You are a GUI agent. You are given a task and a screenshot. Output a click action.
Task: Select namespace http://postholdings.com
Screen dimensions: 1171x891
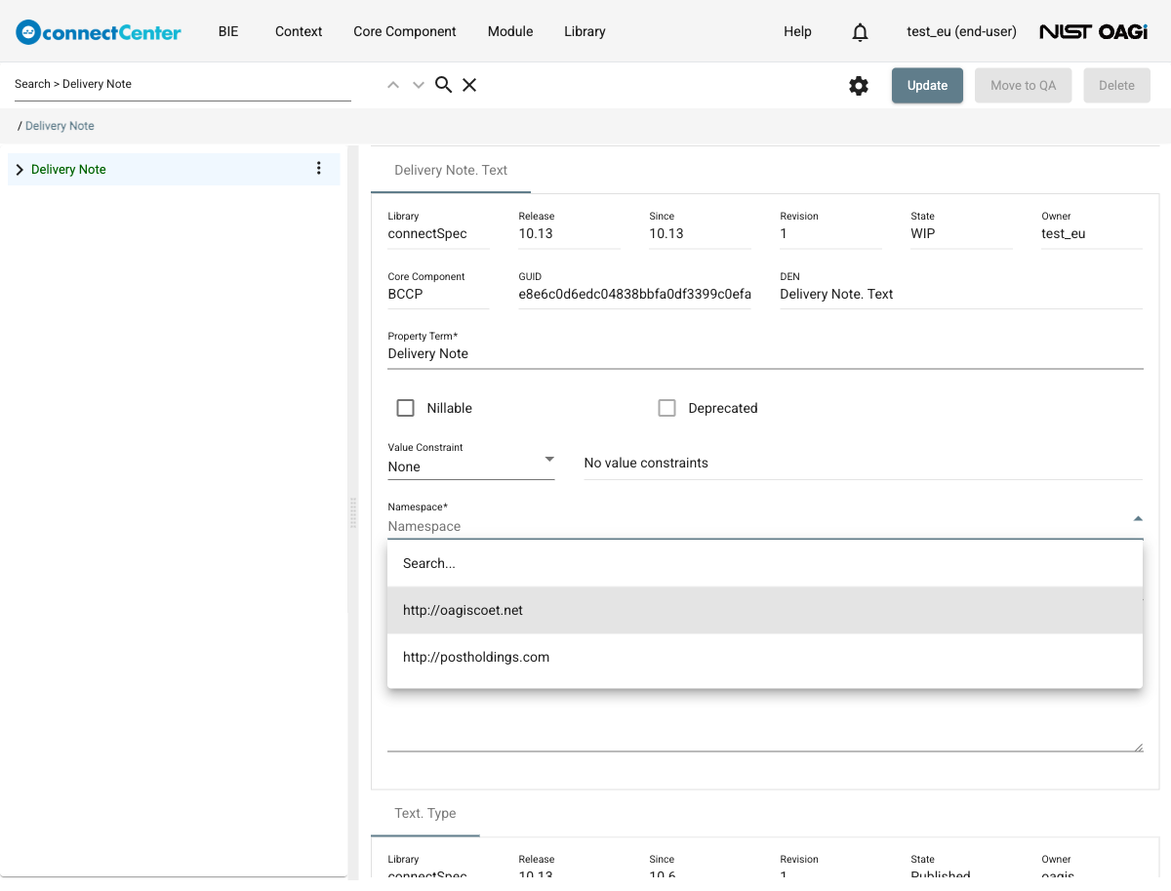coord(765,657)
